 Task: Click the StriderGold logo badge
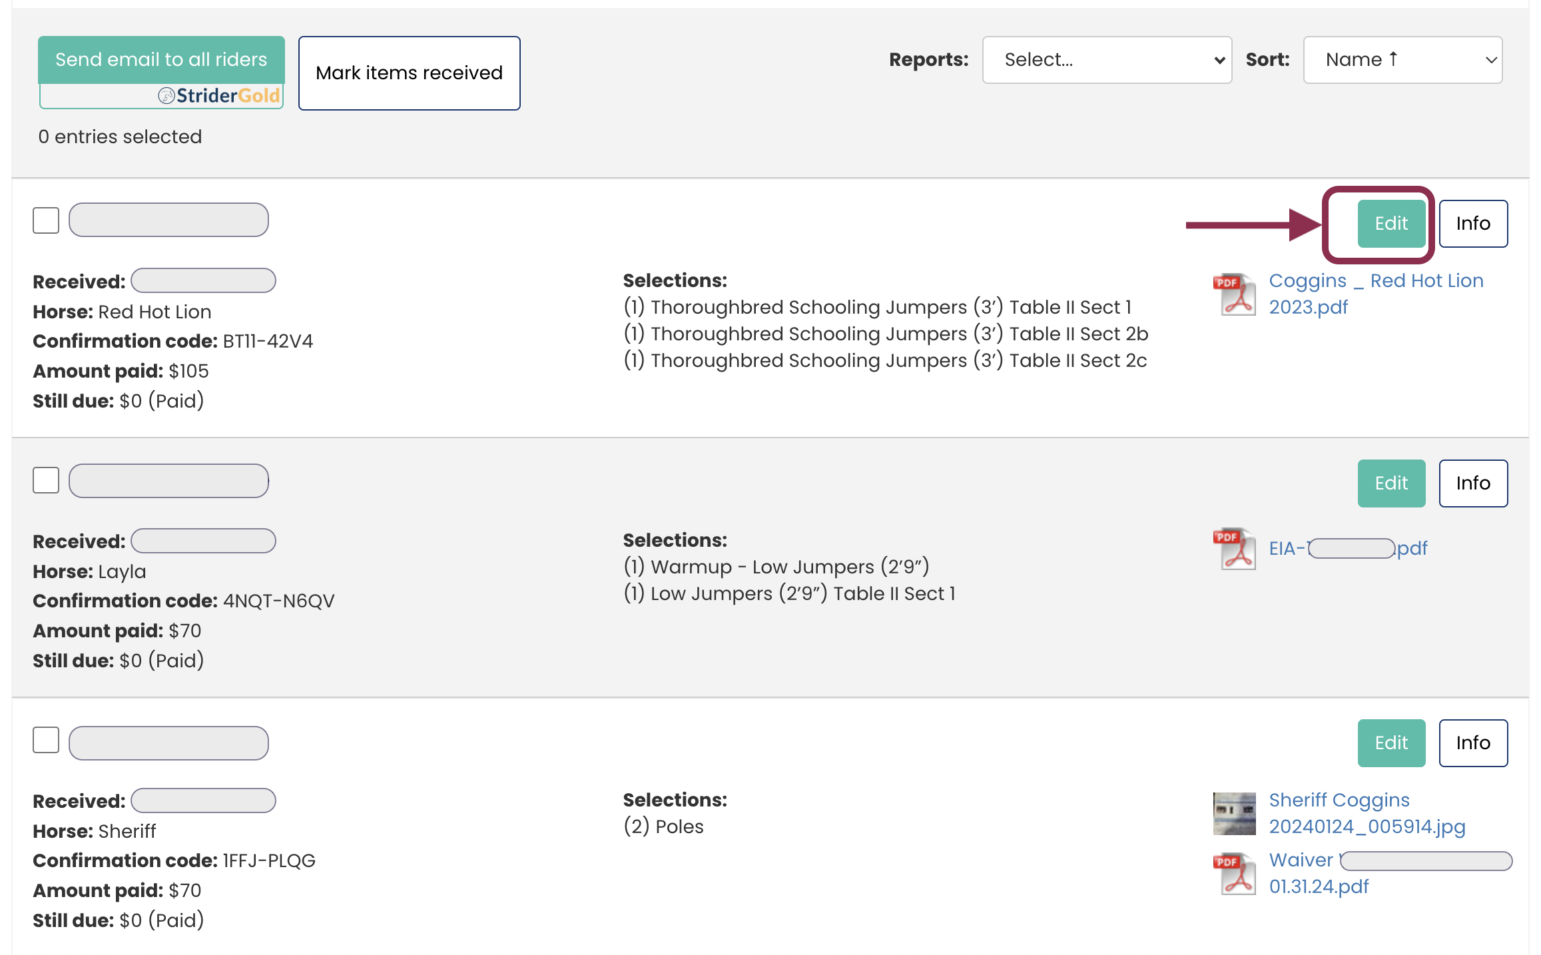pos(220,96)
